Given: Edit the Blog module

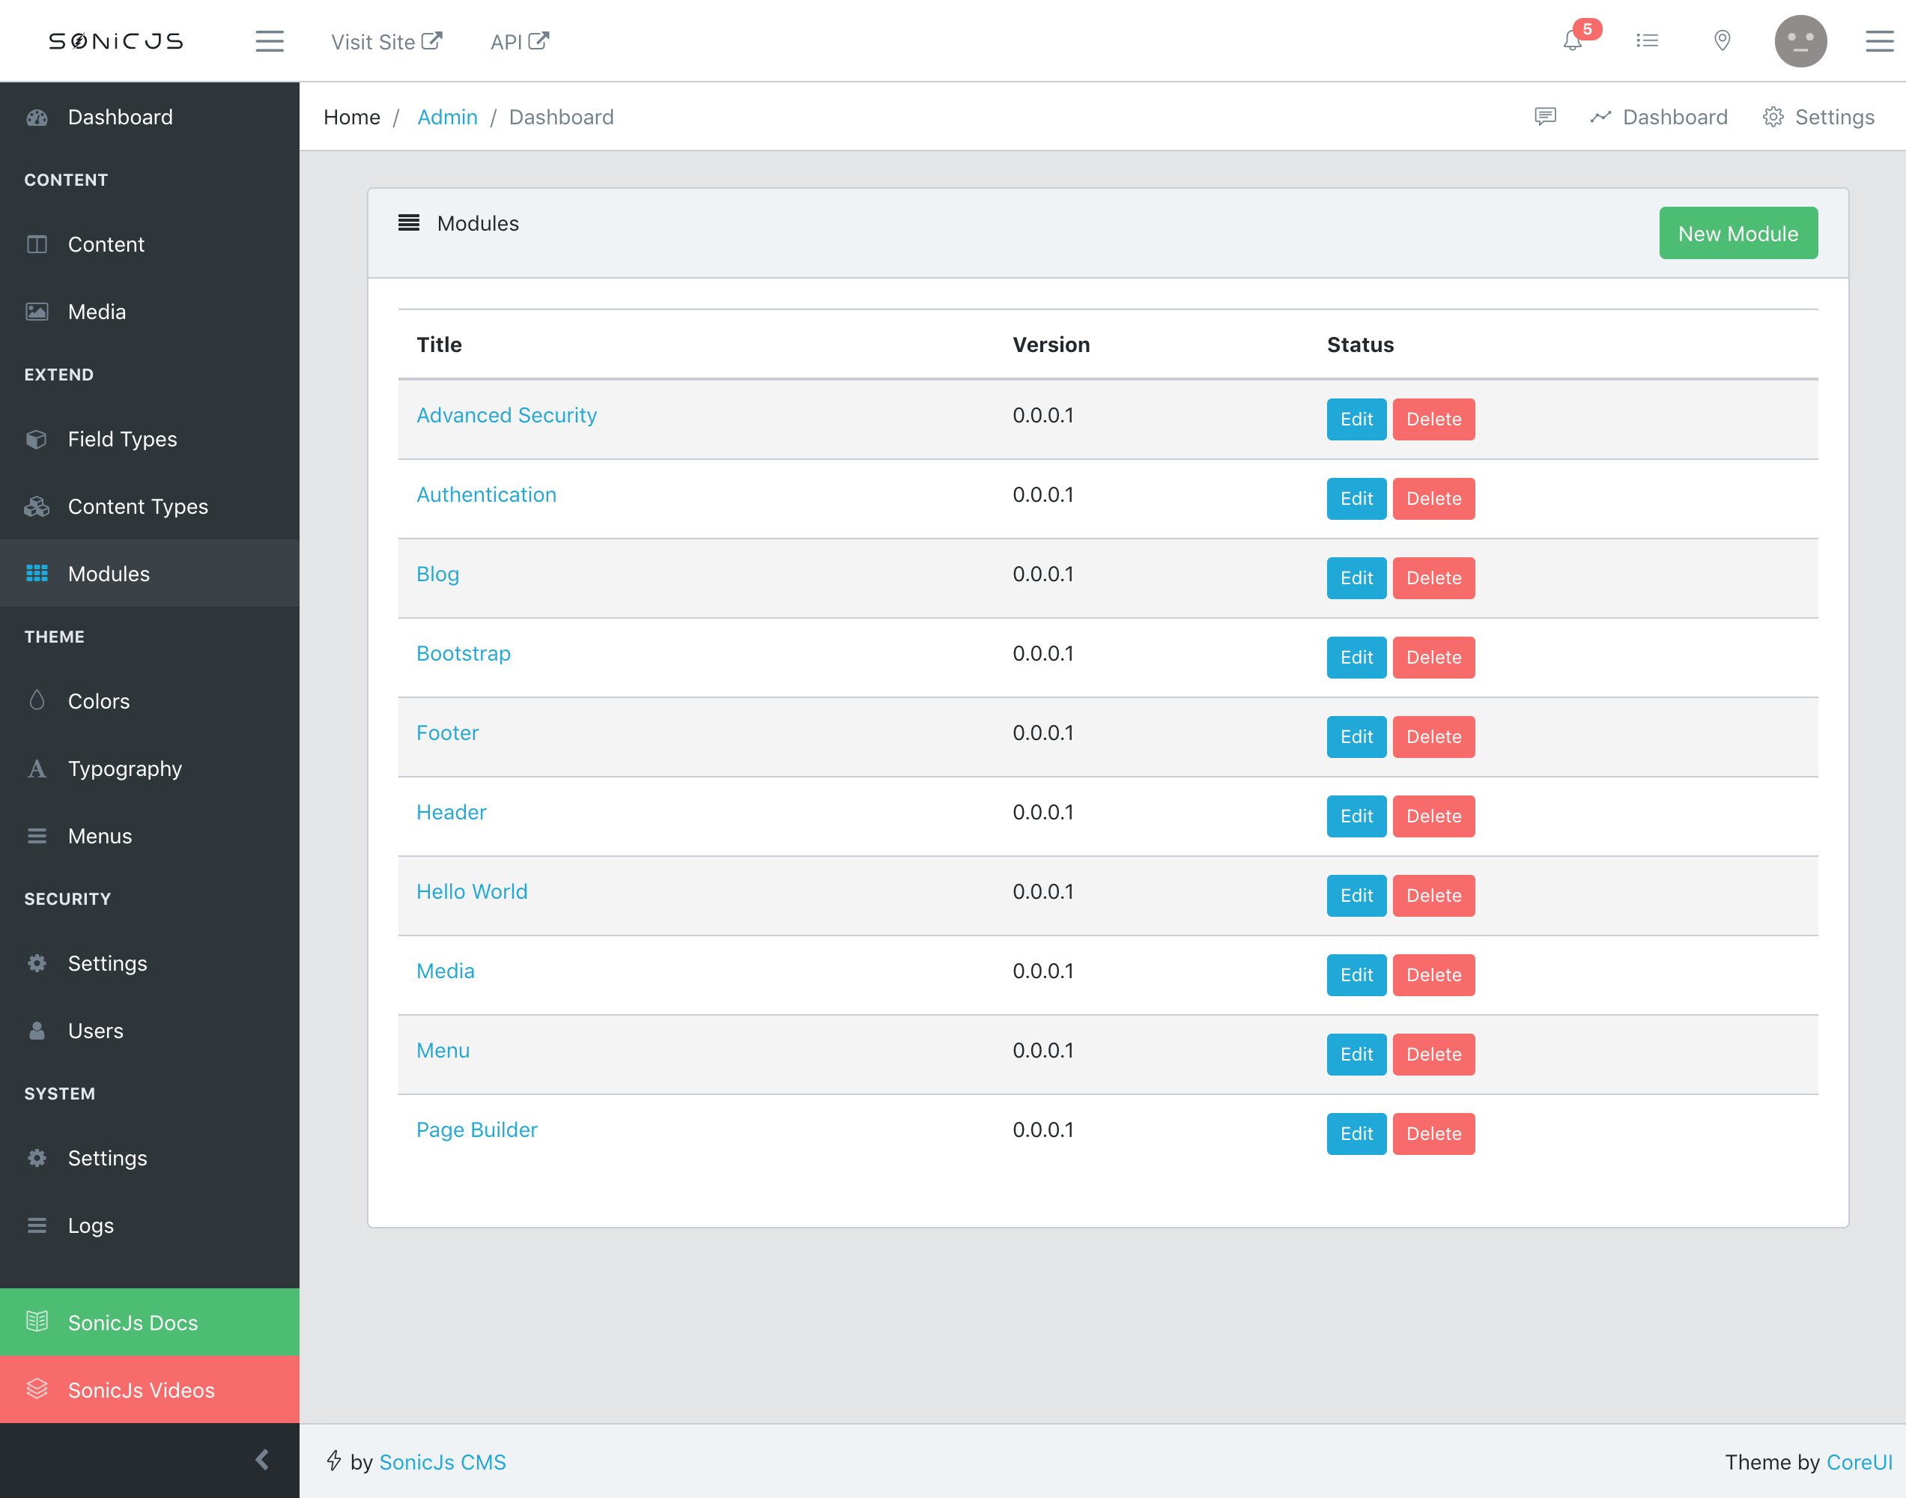Looking at the screenshot, I should [x=1356, y=578].
